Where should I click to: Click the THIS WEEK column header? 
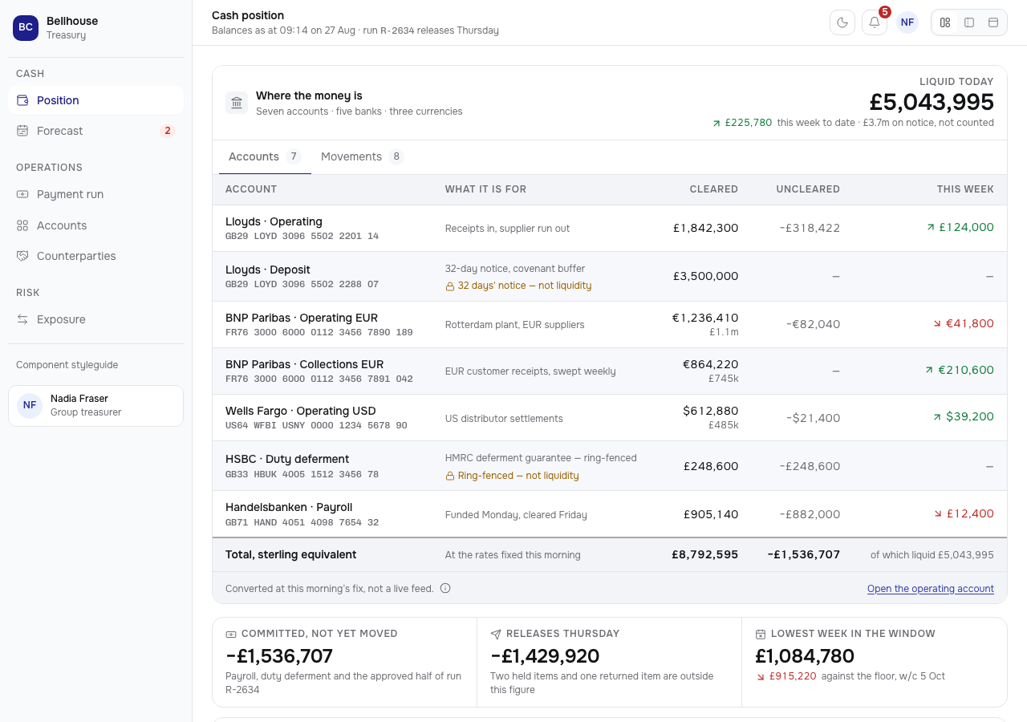coord(965,189)
